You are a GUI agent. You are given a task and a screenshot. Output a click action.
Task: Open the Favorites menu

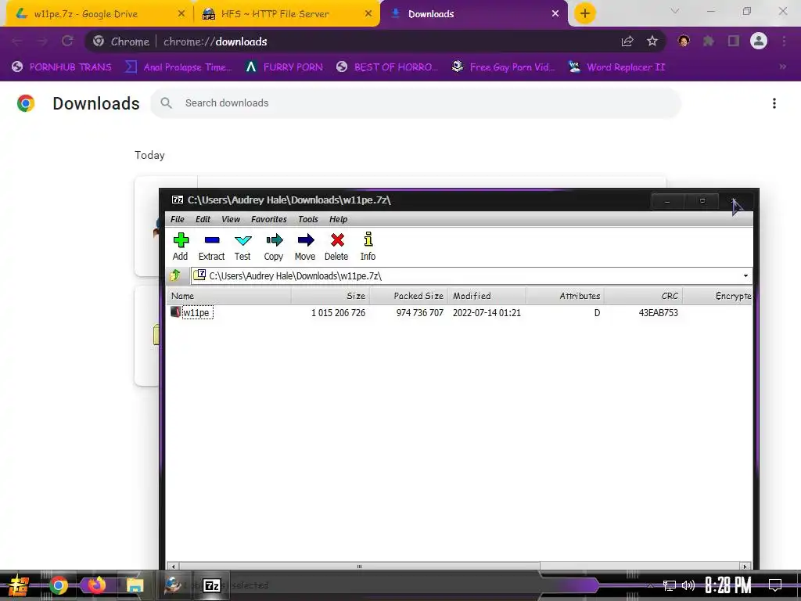[x=269, y=219]
